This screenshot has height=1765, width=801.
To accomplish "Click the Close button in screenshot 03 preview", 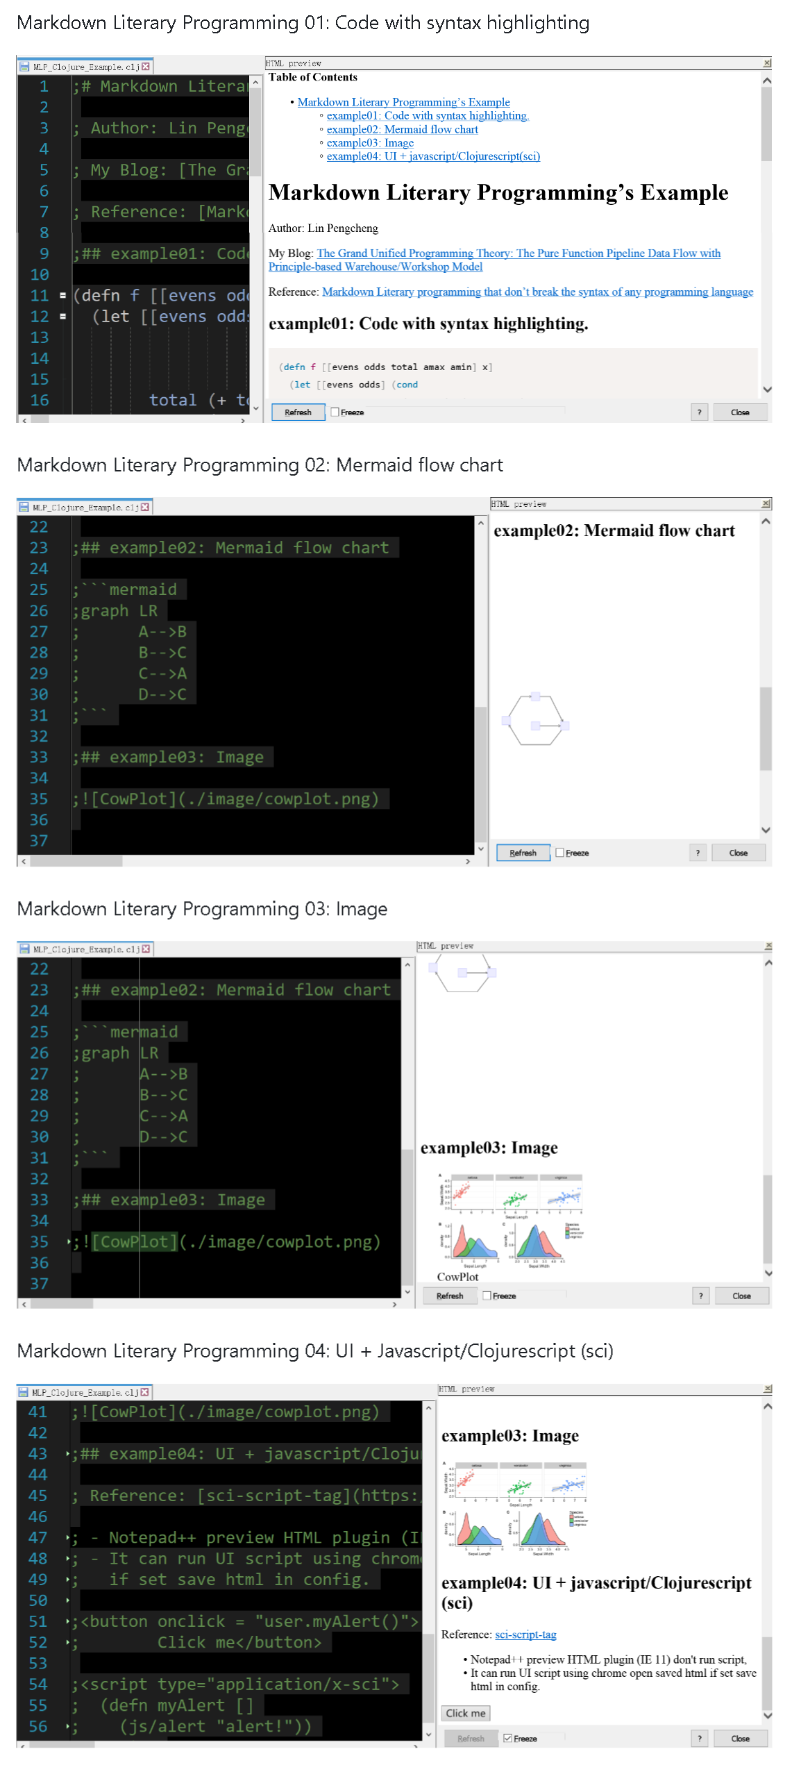I will [x=741, y=1296].
